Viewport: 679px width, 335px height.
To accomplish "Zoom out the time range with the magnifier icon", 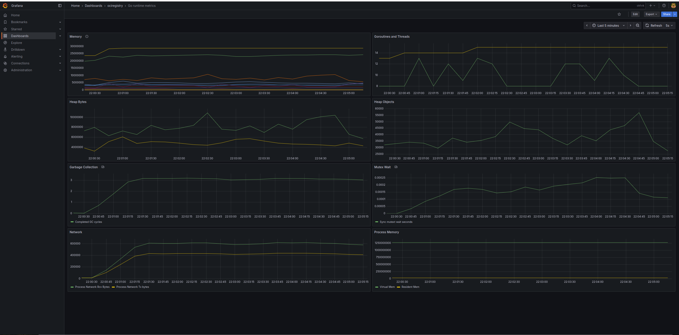I will pyautogui.click(x=637, y=26).
